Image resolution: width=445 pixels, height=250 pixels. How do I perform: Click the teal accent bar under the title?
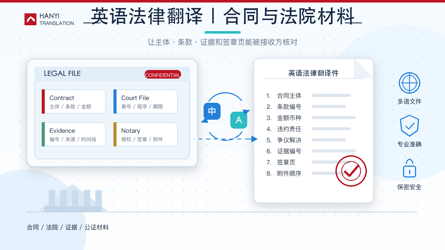222,32
